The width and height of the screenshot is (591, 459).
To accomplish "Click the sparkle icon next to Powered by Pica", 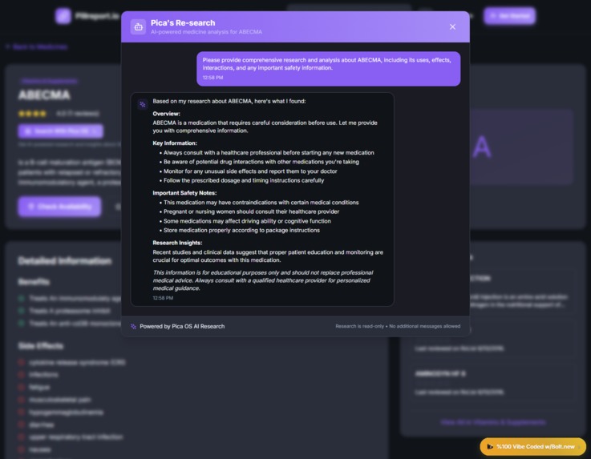I will click(x=133, y=327).
